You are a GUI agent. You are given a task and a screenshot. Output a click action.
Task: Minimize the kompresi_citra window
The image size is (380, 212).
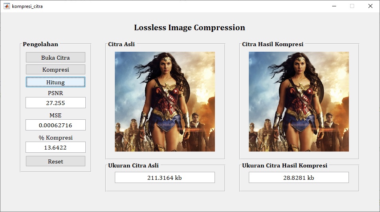point(334,6)
